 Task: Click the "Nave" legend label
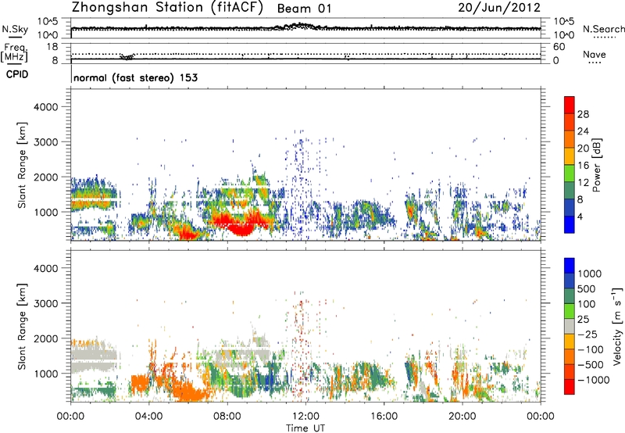(595, 54)
